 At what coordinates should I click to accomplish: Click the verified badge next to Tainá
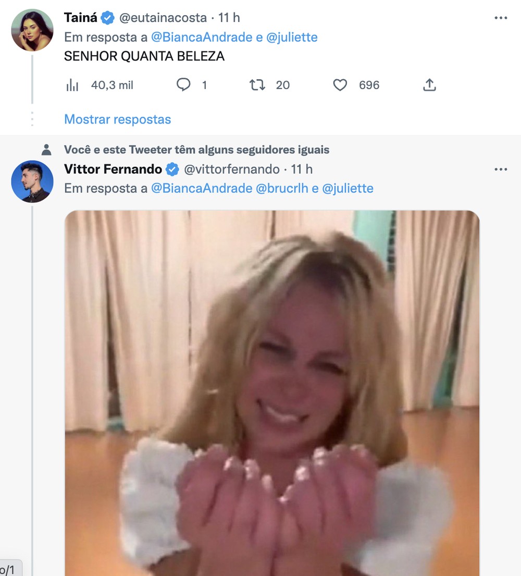click(x=107, y=17)
